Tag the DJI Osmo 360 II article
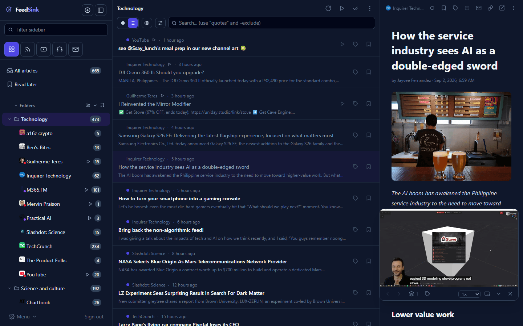 pos(356,72)
